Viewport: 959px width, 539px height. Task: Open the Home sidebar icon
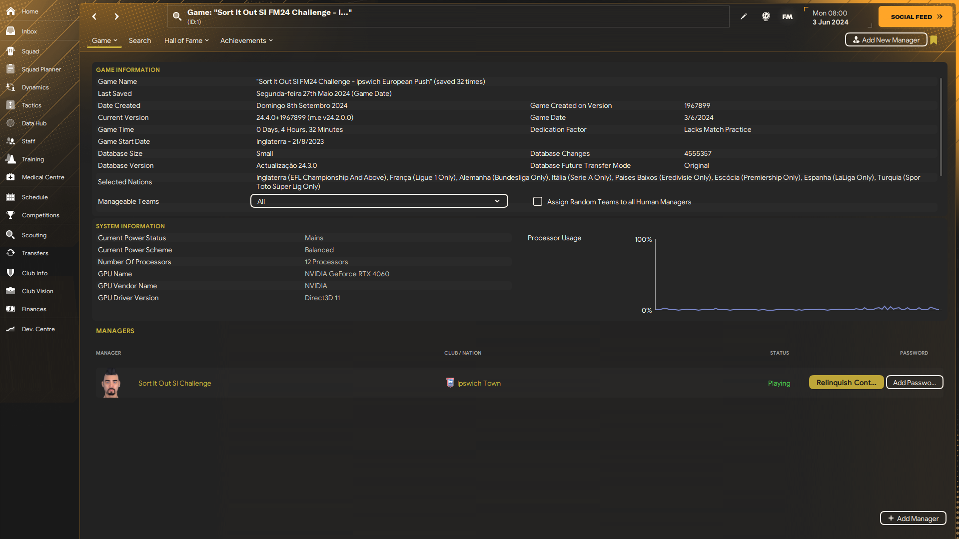pyautogui.click(x=10, y=11)
